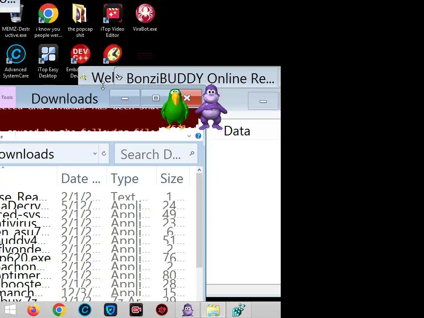Activate the BonziBUDDY Online Re... window title

pos(200,78)
